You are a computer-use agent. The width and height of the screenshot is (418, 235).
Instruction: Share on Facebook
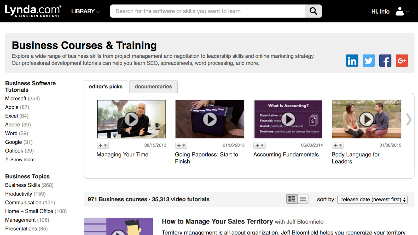tap(385, 61)
